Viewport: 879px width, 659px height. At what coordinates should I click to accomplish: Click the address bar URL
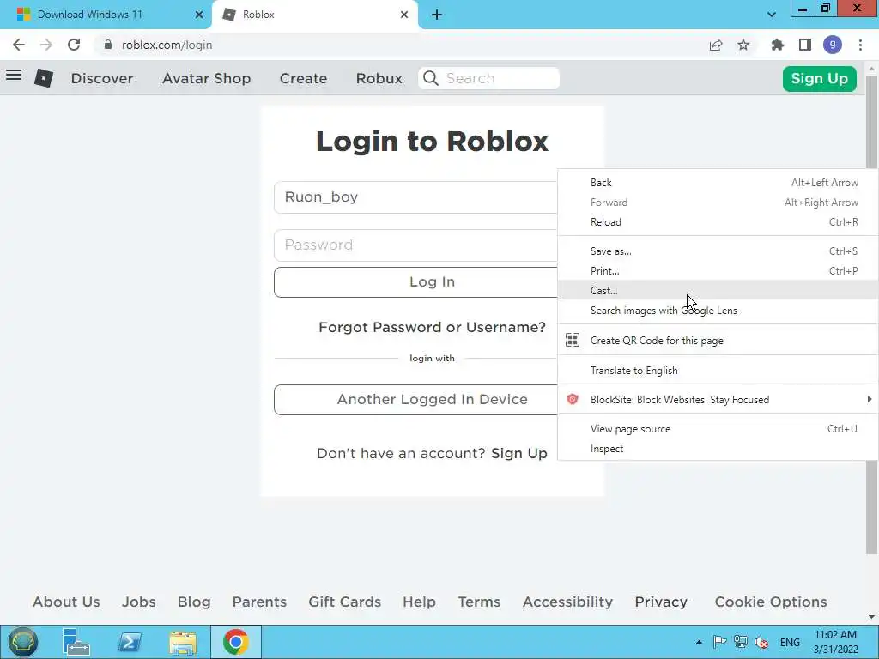click(x=167, y=45)
